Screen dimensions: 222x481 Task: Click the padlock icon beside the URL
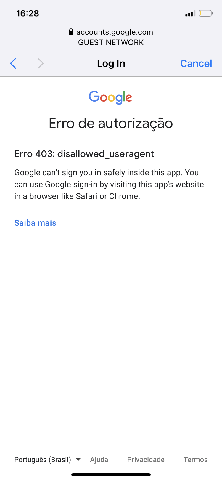point(71,32)
